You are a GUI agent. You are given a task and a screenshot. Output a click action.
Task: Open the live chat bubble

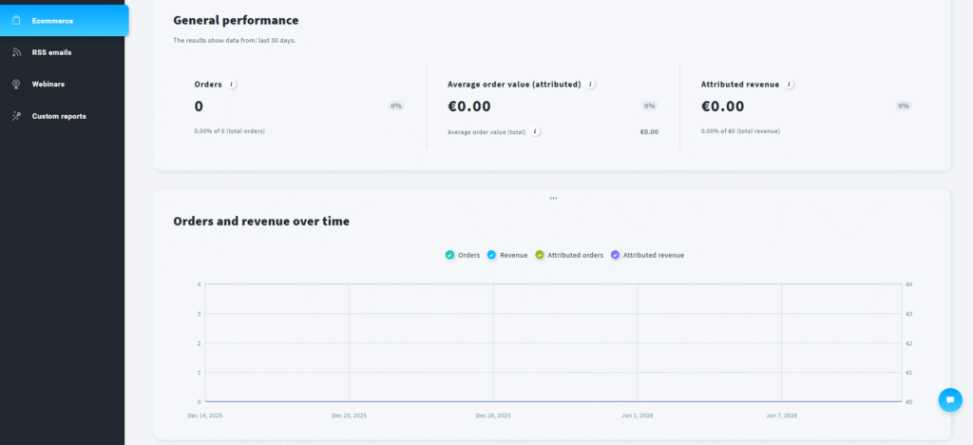pyautogui.click(x=950, y=399)
